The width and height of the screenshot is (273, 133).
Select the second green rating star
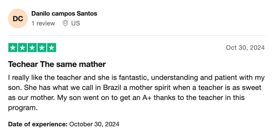(23, 48)
